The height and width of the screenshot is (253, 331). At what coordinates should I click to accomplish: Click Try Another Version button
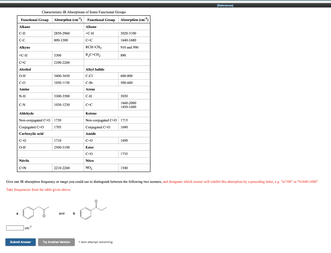(56, 242)
